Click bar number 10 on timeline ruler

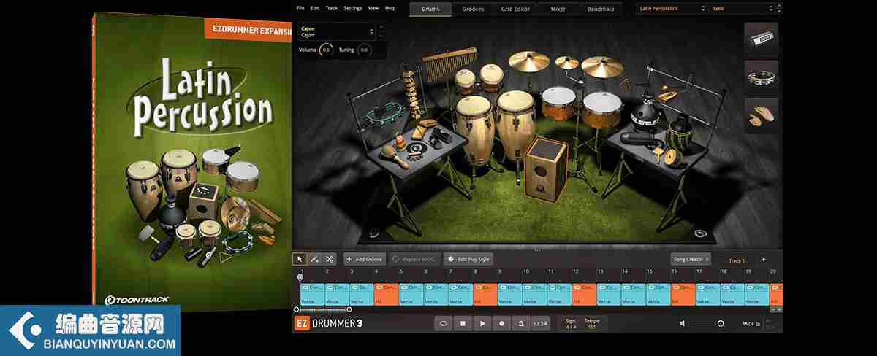click(x=526, y=271)
